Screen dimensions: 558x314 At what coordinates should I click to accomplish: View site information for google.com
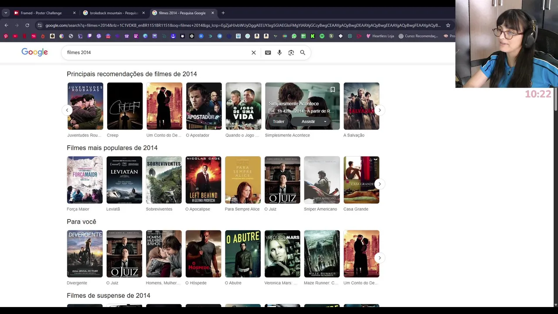coord(40,25)
